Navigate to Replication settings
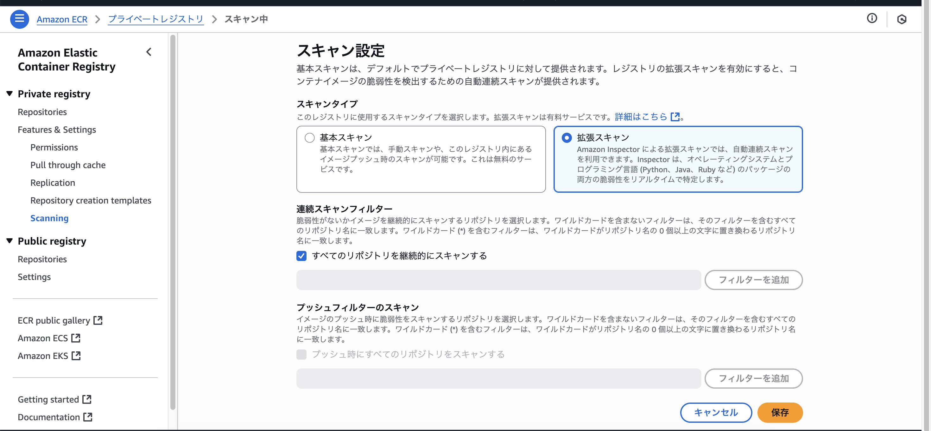The height and width of the screenshot is (431, 931). click(53, 183)
